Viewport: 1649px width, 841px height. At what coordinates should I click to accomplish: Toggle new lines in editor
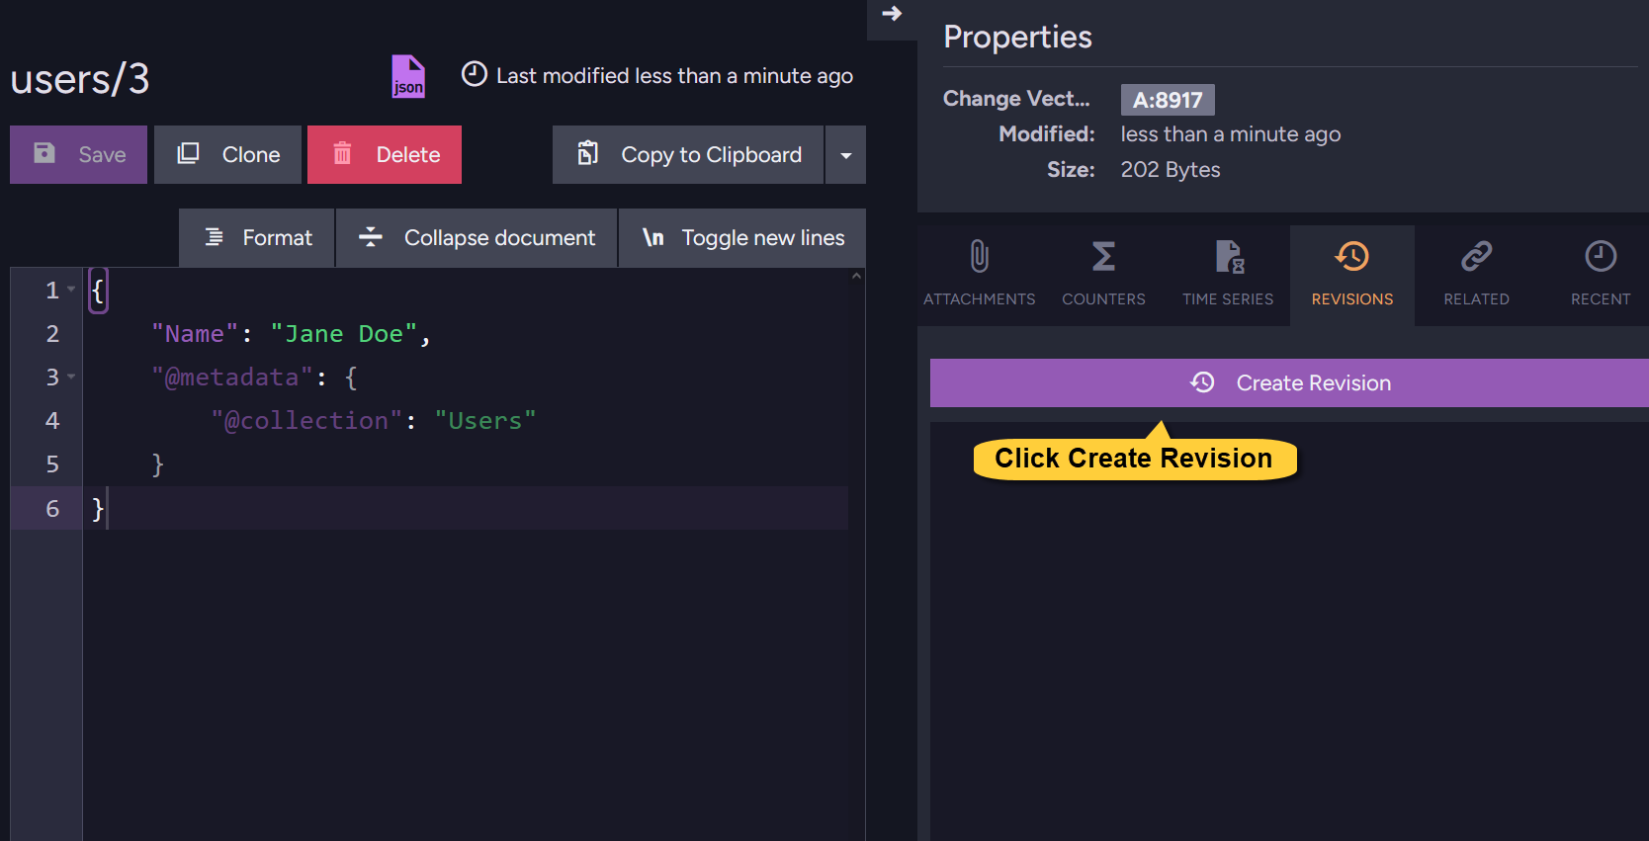742,237
